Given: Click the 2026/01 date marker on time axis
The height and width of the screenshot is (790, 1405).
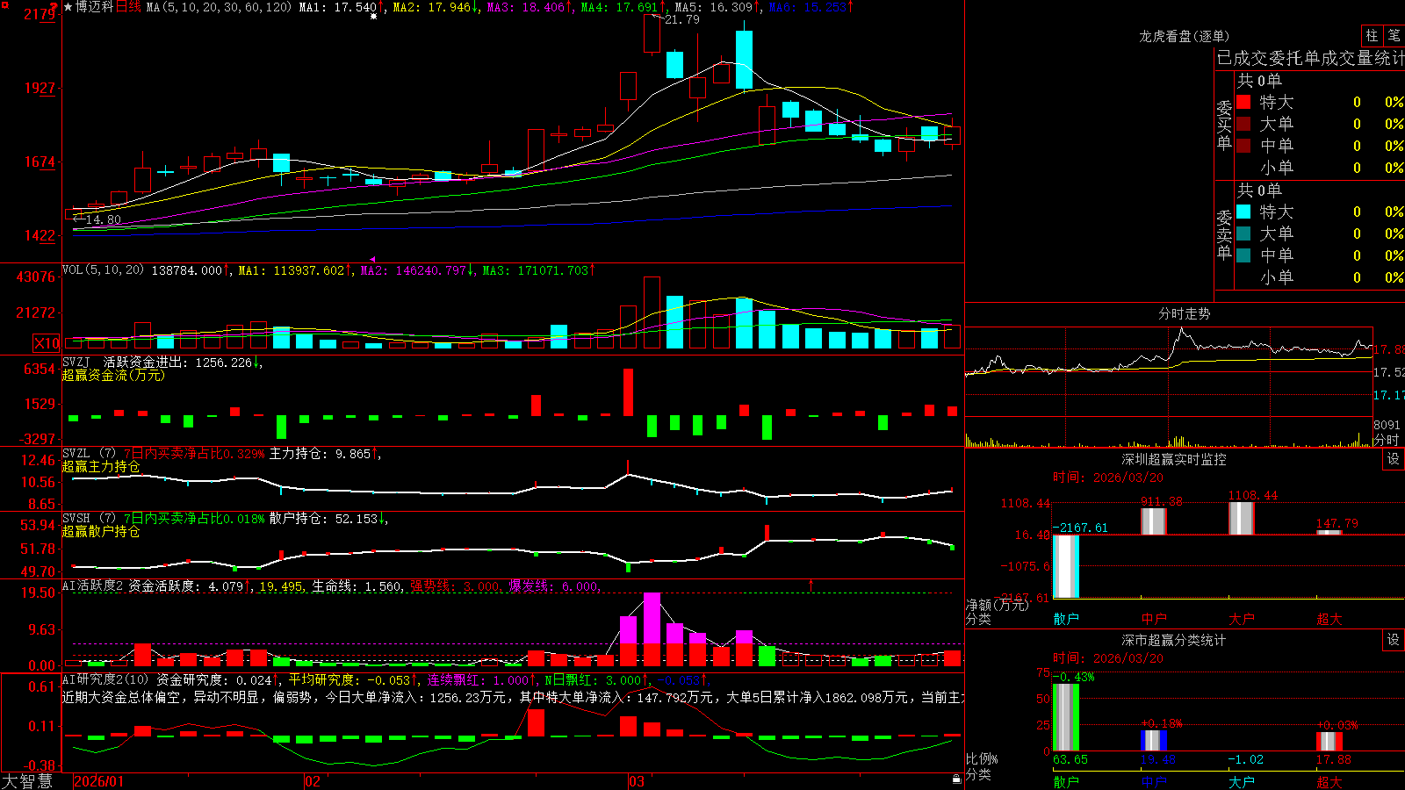Looking at the screenshot, I should [99, 781].
